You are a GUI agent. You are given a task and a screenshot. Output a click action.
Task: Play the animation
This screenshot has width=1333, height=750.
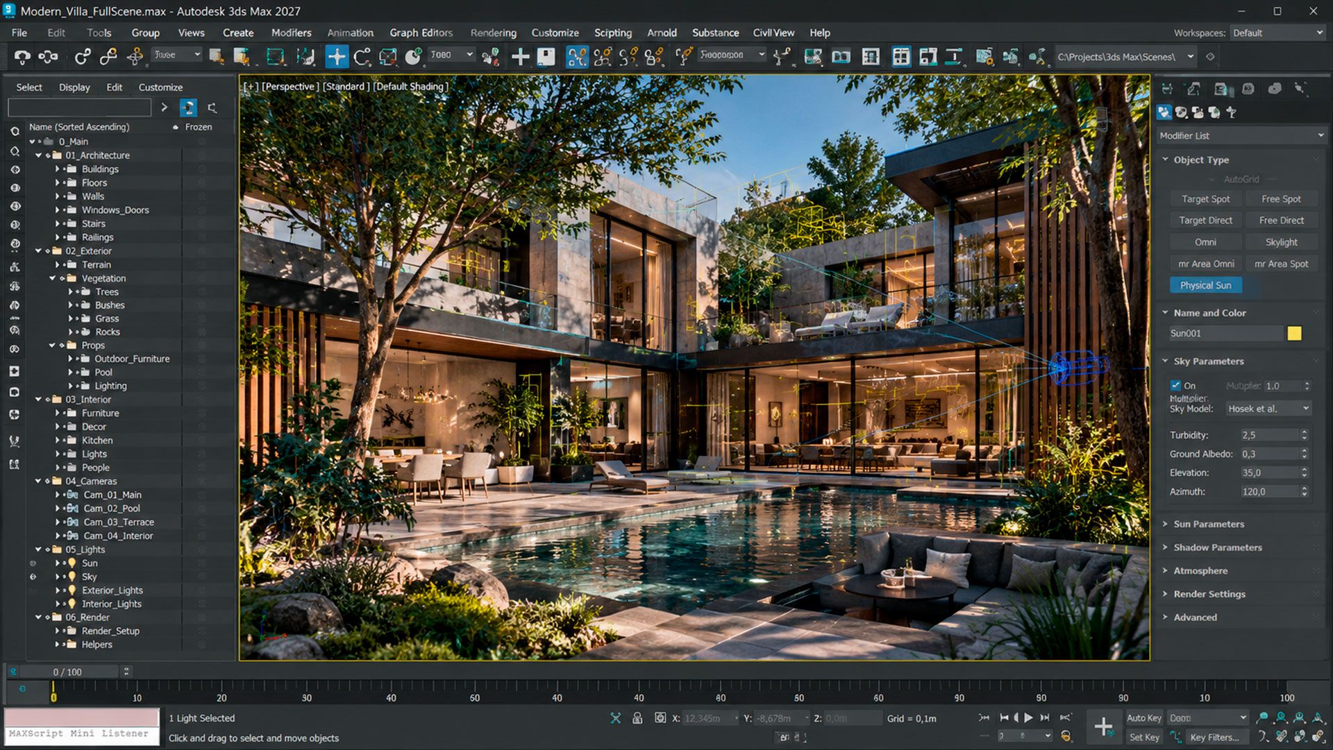(1028, 718)
